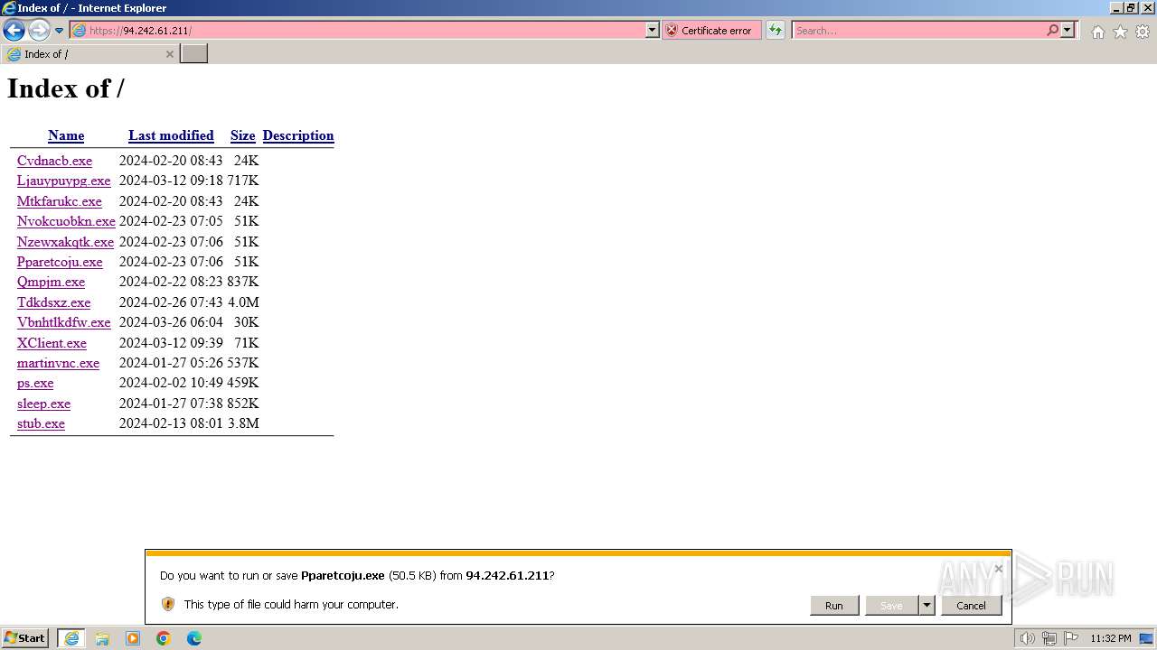Click the Search box in toolbar
Screen dimensions: 1157x650
pos(918,30)
